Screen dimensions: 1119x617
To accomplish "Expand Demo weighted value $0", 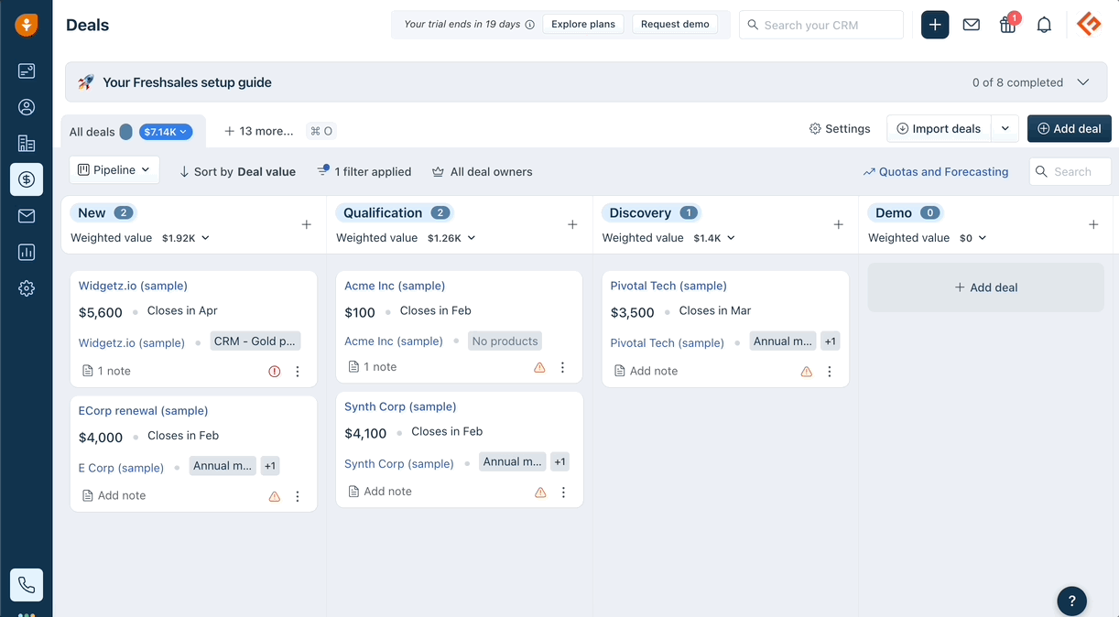I will 973,238.
